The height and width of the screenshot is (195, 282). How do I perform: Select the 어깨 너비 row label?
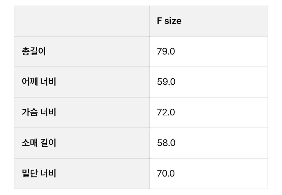pyautogui.click(x=39, y=82)
